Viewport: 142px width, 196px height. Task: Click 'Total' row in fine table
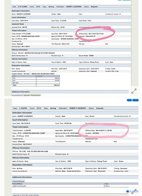[x=35, y=85]
